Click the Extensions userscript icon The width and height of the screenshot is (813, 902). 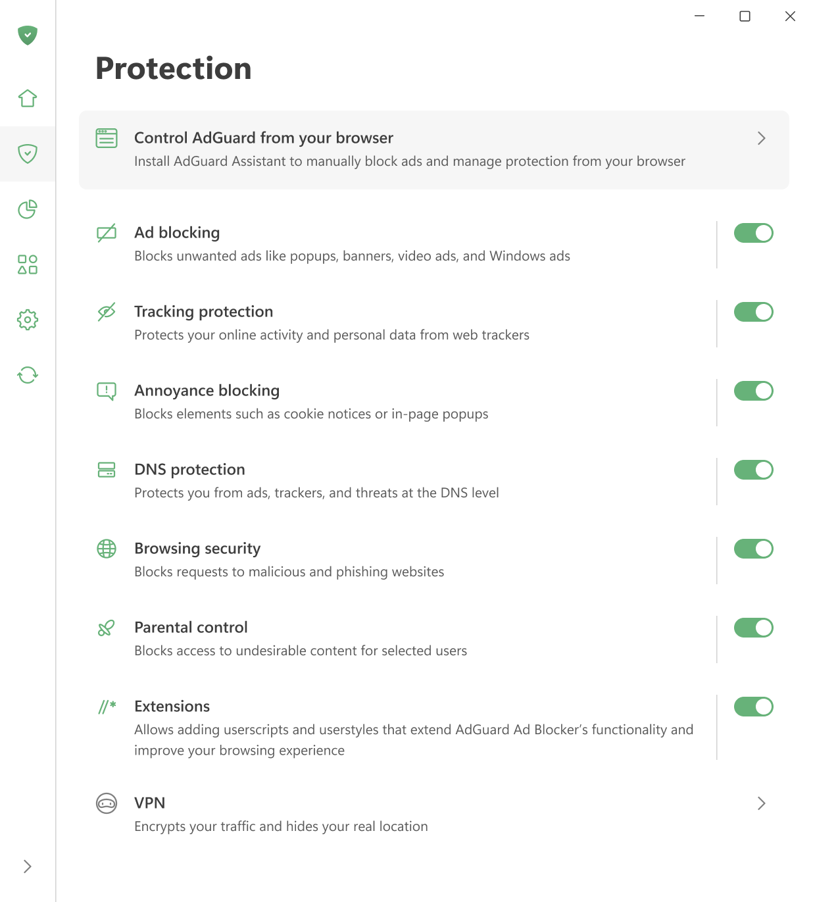(x=106, y=707)
